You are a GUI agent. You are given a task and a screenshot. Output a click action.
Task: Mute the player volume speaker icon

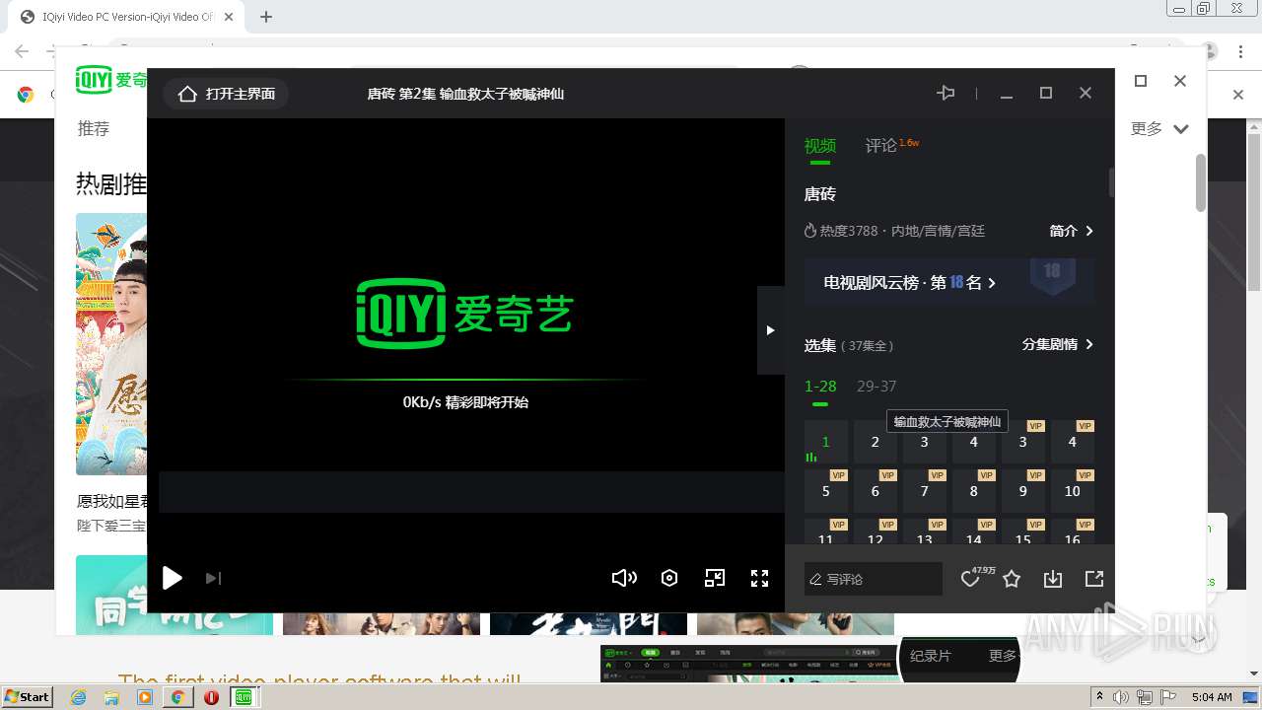(x=624, y=578)
